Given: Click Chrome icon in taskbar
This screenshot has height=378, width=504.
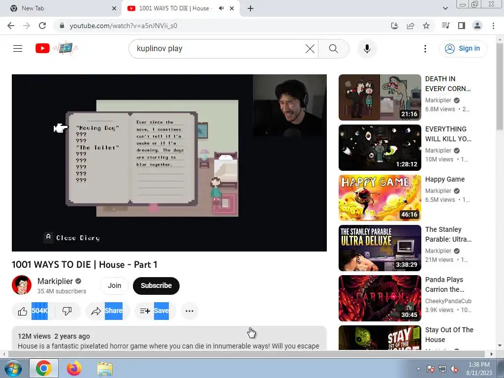Looking at the screenshot, I should [x=44, y=368].
